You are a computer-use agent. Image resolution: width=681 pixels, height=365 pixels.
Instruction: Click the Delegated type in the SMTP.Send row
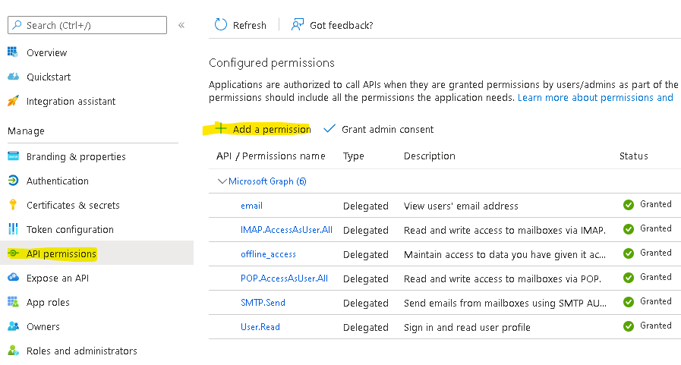click(x=366, y=303)
